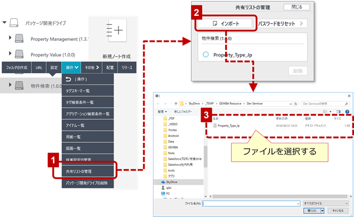Click the インポート button
The width and height of the screenshot is (354, 217).
225,24
